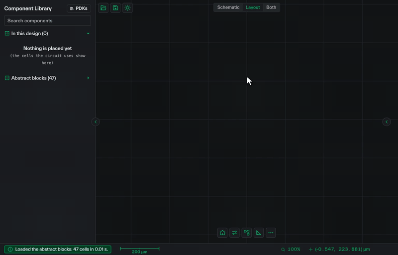Click the Abstract blocks (47) label
Image resolution: width=398 pixels, height=255 pixels.
coord(33,78)
